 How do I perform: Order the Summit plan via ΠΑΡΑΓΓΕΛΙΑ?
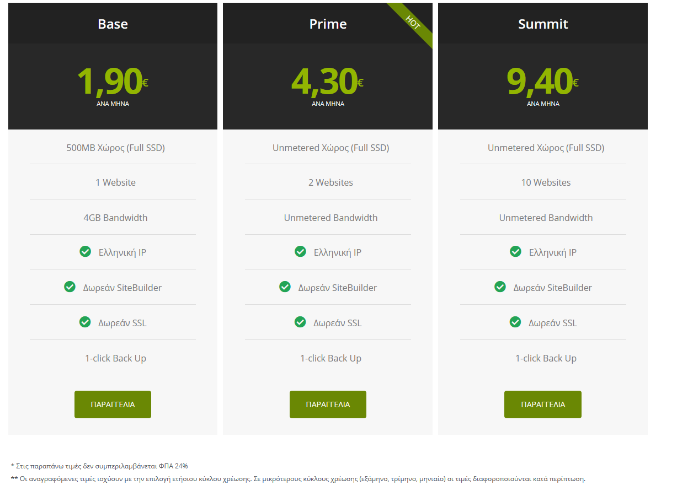[x=542, y=404]
